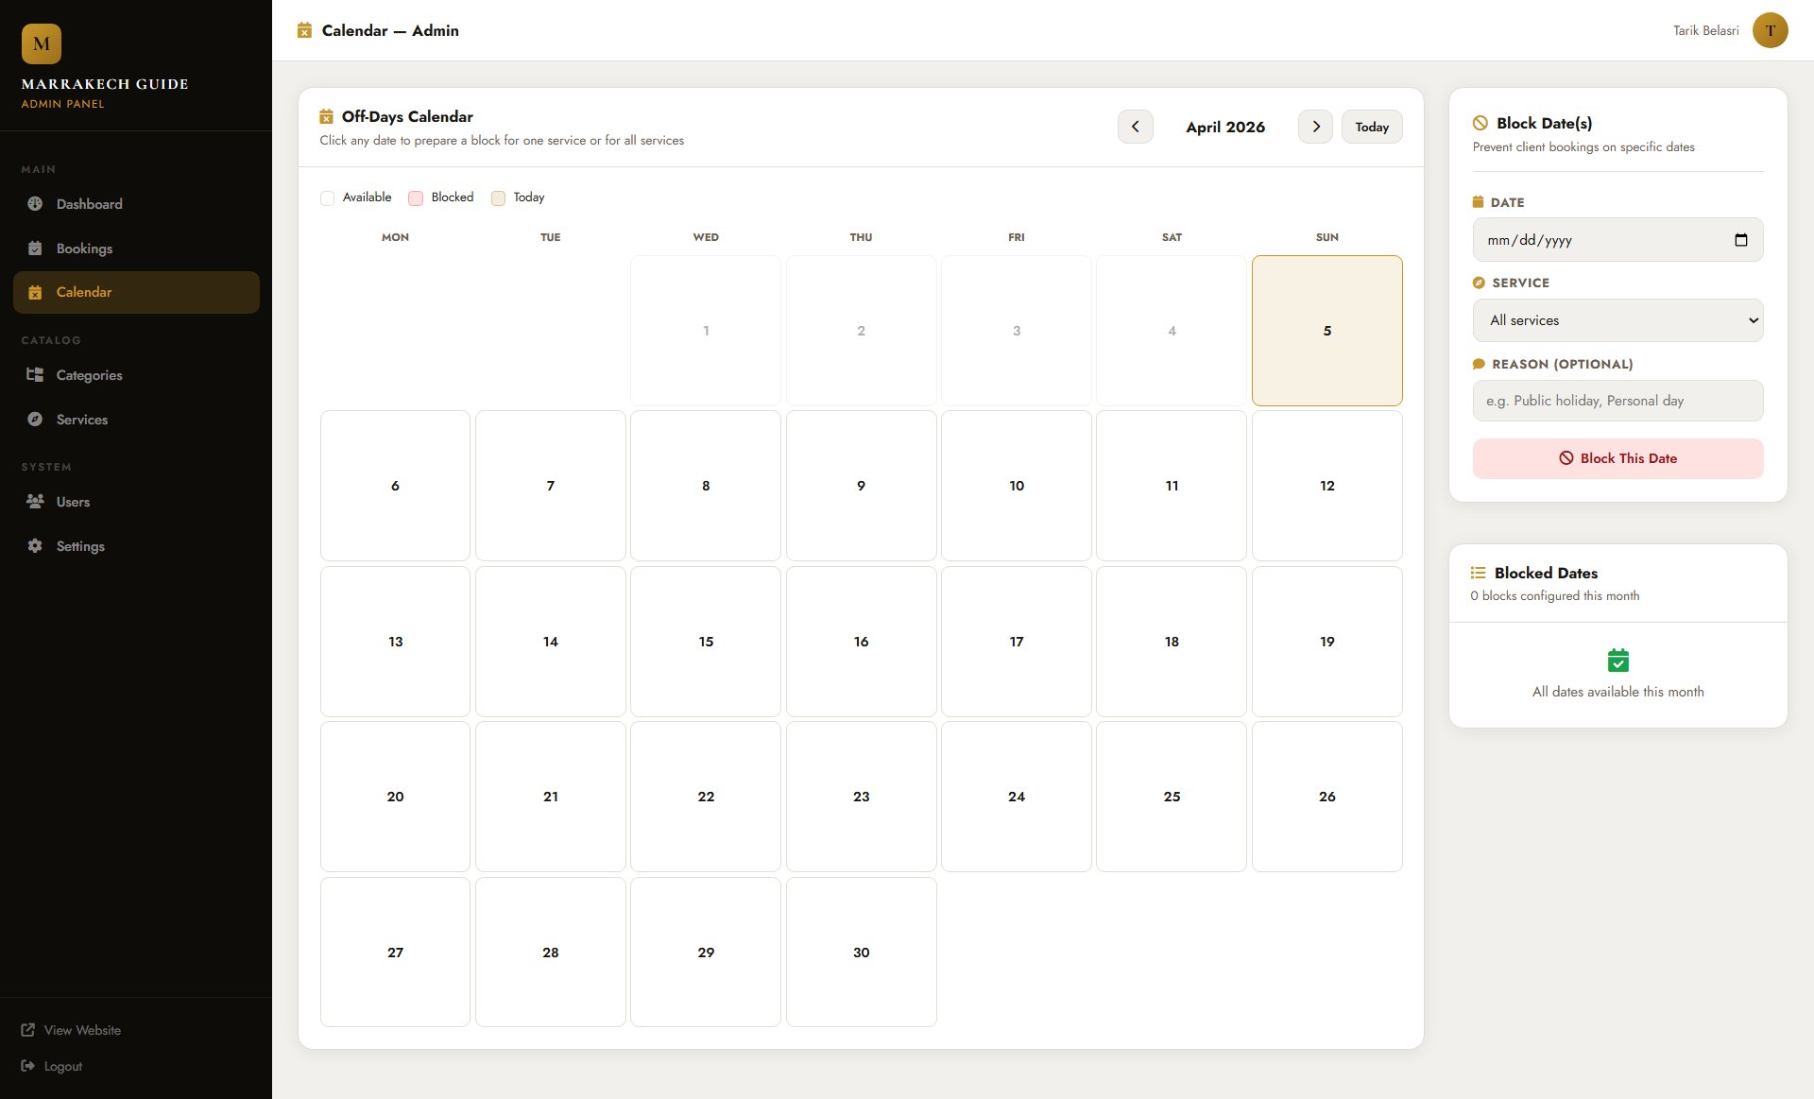1814x1099 pixels.
Task: Click the Marrakech Guide M logo
Action: pyautogui.click(x=40, y=43)
